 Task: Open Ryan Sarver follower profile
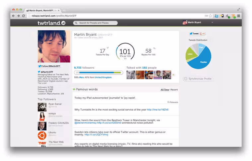pyautogui.click(x=55, y=104)
